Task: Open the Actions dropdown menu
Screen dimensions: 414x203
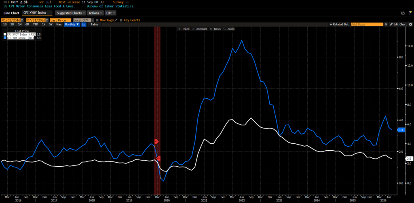Action: point(95,13)
